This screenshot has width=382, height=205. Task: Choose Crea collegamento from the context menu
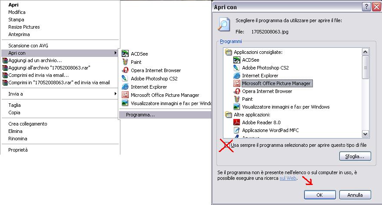(x=28, y=124)
